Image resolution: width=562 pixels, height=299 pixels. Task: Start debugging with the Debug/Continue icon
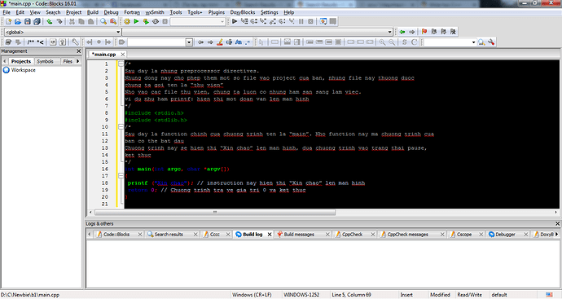tap(235, 21)
